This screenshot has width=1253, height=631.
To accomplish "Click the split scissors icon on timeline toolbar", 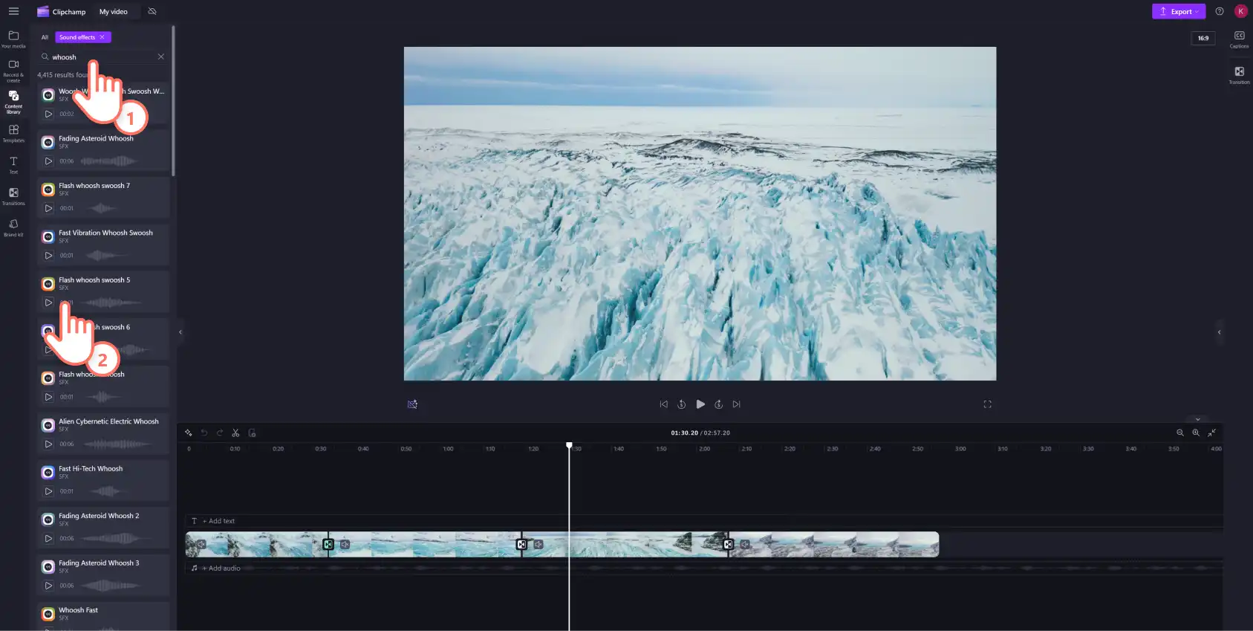I will 235,433.
